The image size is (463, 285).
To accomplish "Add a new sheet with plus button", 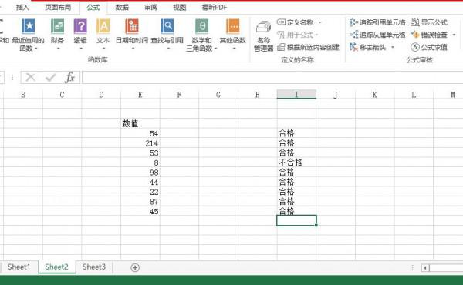I will [x=135, y=267].
